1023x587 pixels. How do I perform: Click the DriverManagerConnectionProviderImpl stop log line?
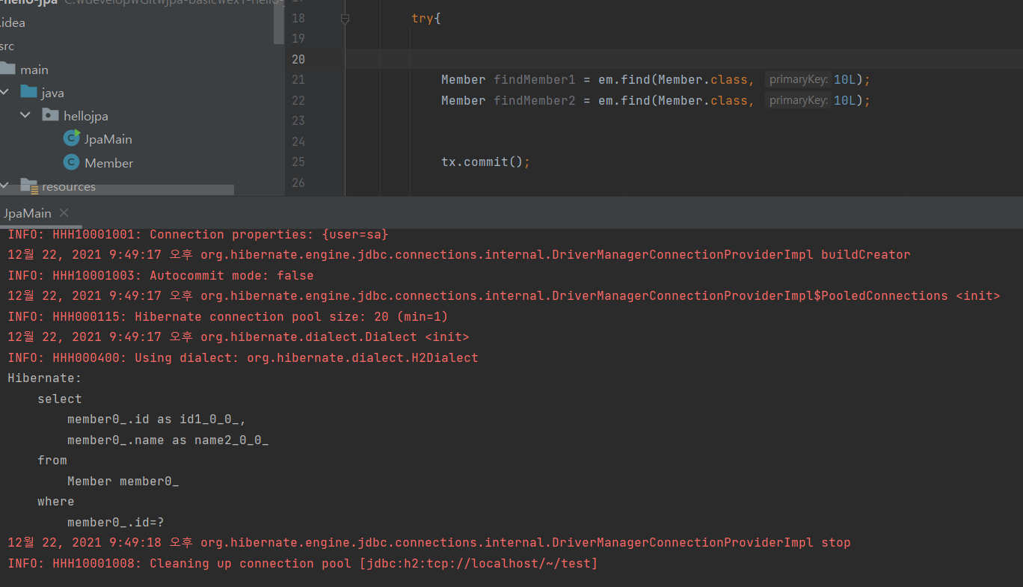tap(429, 542)
